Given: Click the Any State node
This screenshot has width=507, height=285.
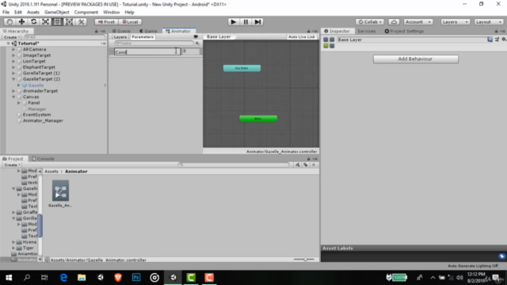Looking at the screenshot, I should coord(242,68).
